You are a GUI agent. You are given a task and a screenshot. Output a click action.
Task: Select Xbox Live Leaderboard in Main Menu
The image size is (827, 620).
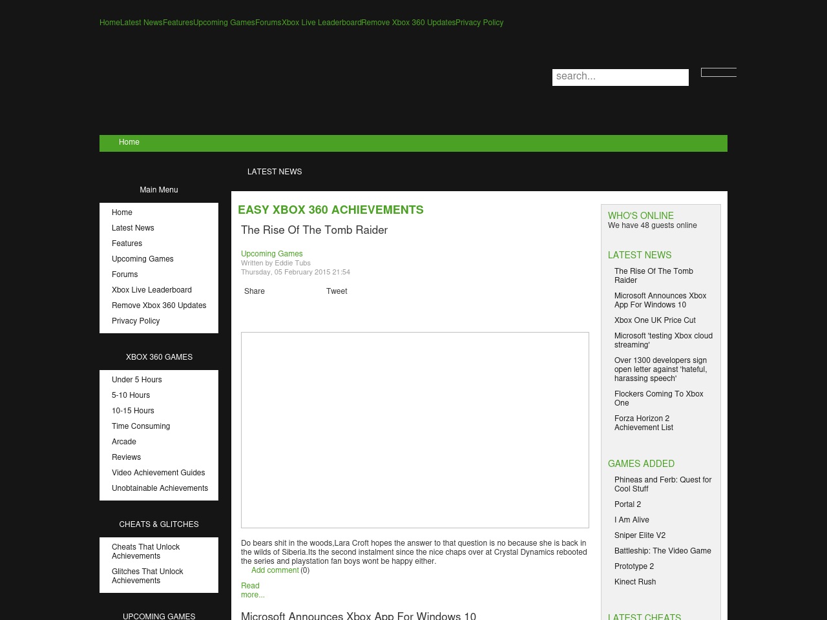coord(152,290)
